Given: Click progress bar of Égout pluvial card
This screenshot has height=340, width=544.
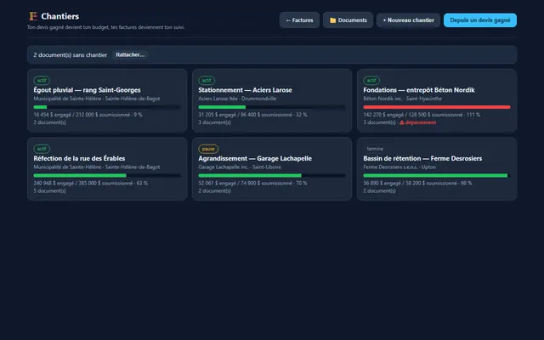Looking at the screenshot, I should click(x=107, y=107).
